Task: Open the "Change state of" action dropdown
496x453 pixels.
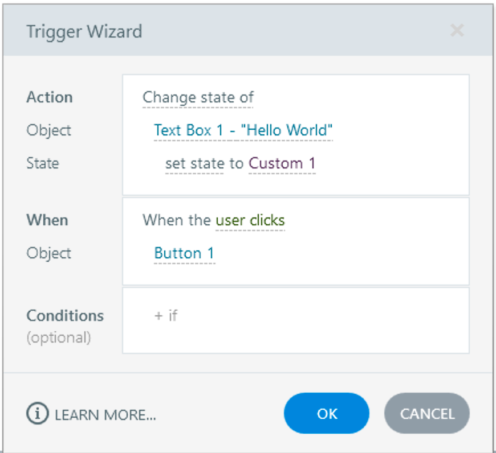Action: click(x=198, y=97)
